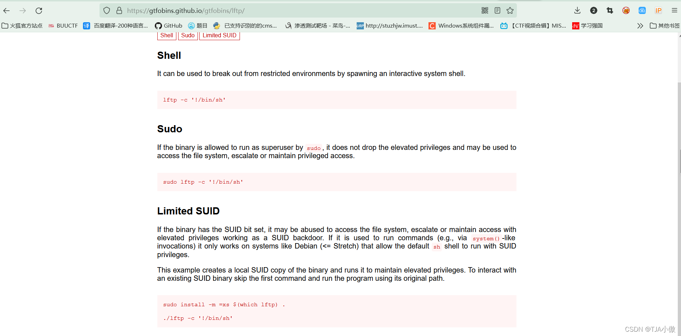The width and height of the screenshot is (681, 336).
Task: Open the QR code generator icon
Action: pyautogui.click(x=485, y=11)
